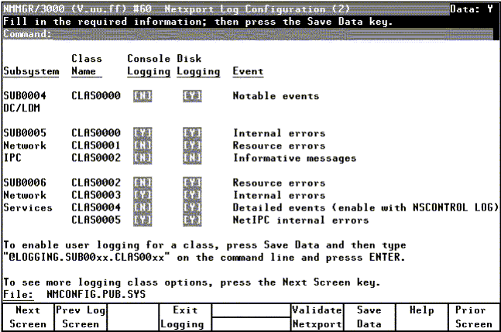Click into the Command input line
Image resolution: width=501 pixels, height=332 pixels.
[x=273, y=34]
